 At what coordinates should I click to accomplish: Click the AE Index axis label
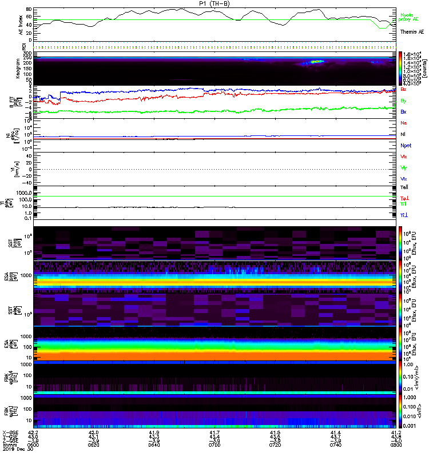click(x=21, y=25)
